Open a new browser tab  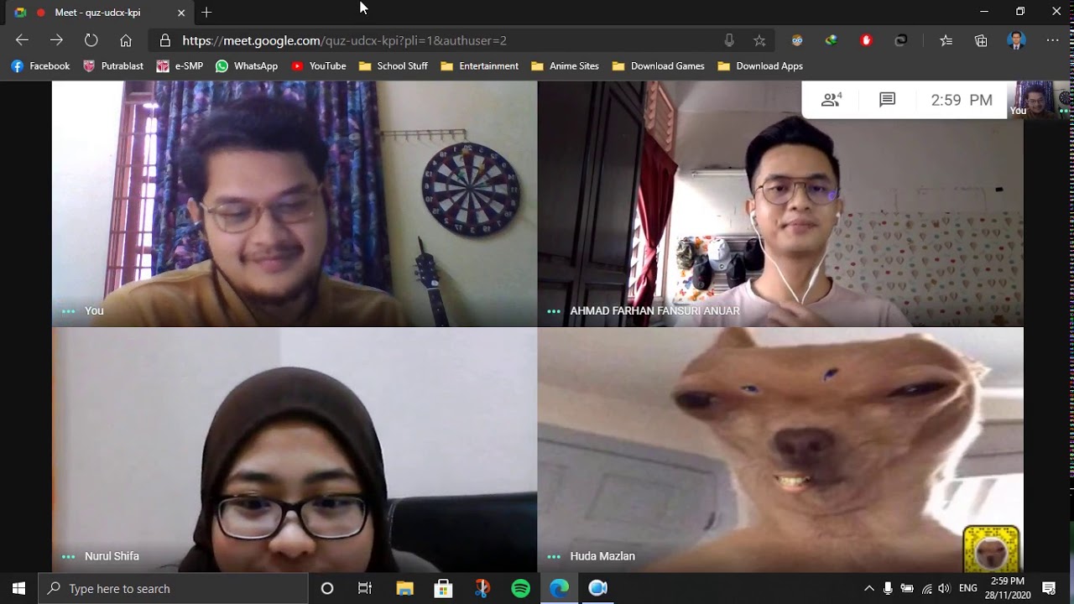206,13
